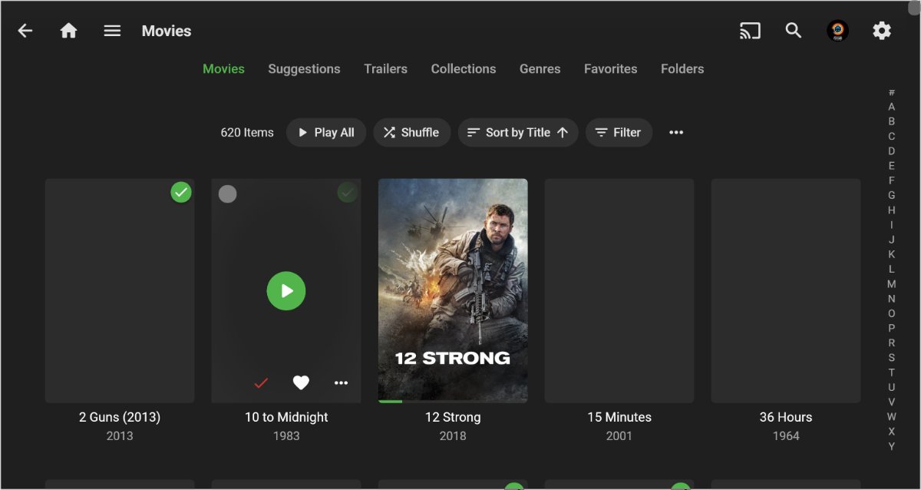Image resolution: width=921 pixels, height=490 pixels.
Task: Switch to the Genres tab
Action: pyautogui.click(x=540, y=68)
